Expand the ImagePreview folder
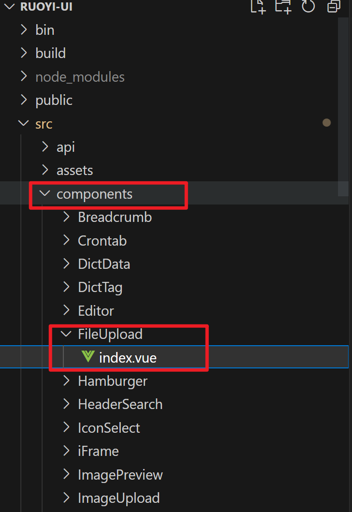 [x=120, y=475]
